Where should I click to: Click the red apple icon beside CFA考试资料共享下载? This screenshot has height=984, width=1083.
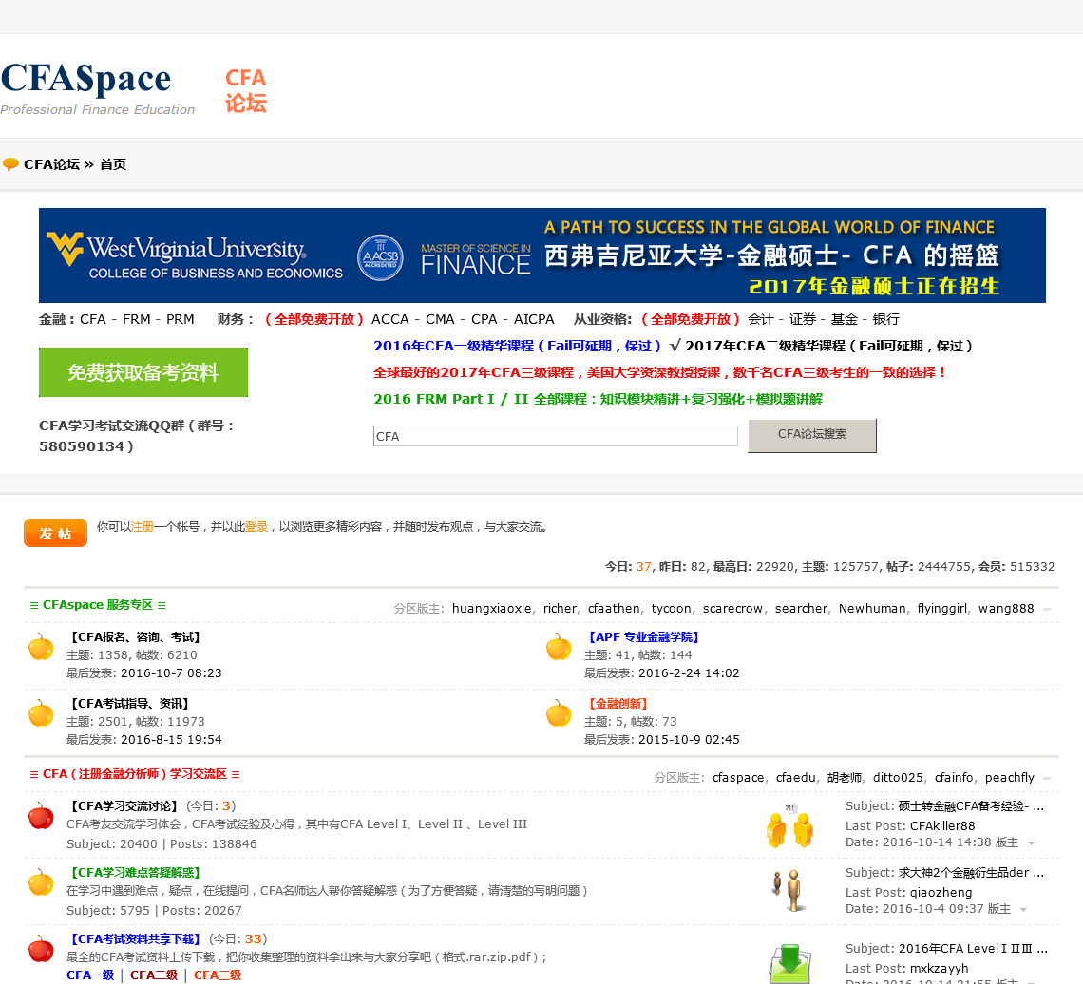pos(41,950)
